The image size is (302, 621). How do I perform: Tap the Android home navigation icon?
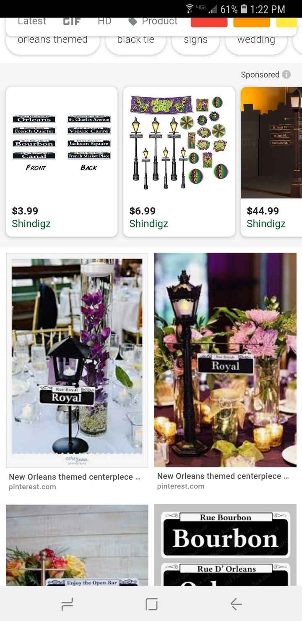point(151,604)
